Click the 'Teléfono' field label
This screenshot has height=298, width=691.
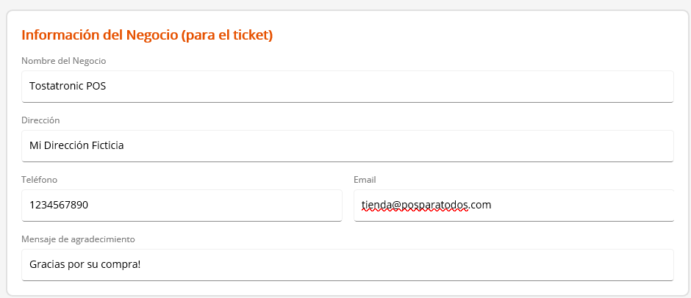point(39,179)
